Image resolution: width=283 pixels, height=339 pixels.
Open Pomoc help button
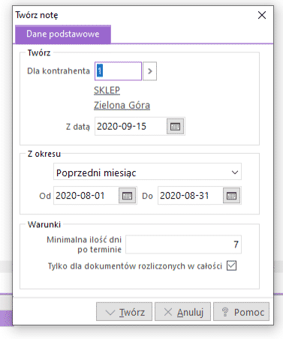[x=241, y=312]
